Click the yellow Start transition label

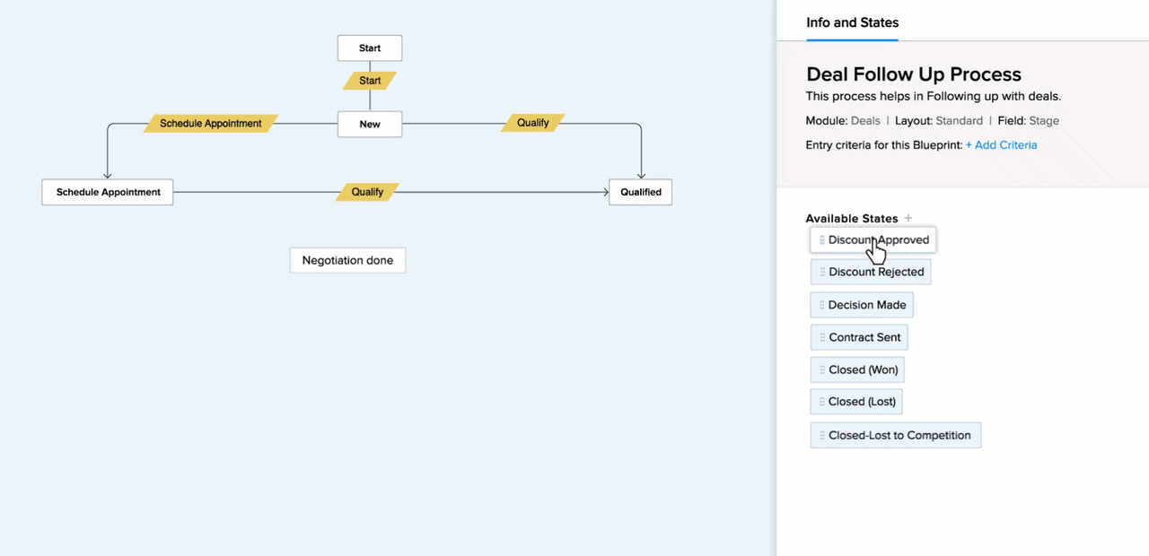[370, 81]
